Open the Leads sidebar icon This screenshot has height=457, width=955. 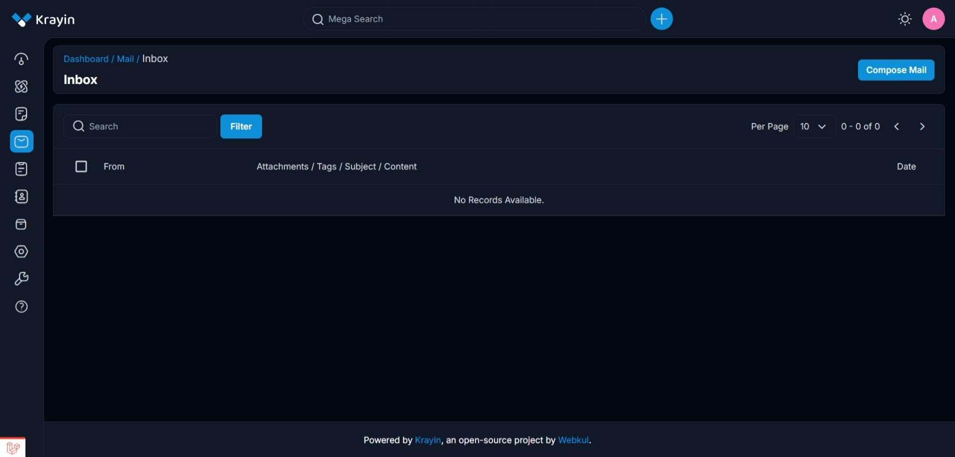pos(21,87)
